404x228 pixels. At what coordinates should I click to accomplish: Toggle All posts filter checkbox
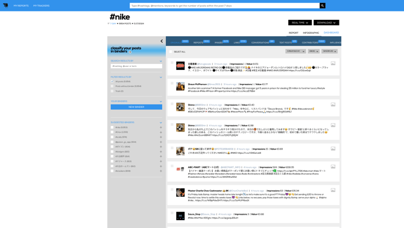(112, 81)
